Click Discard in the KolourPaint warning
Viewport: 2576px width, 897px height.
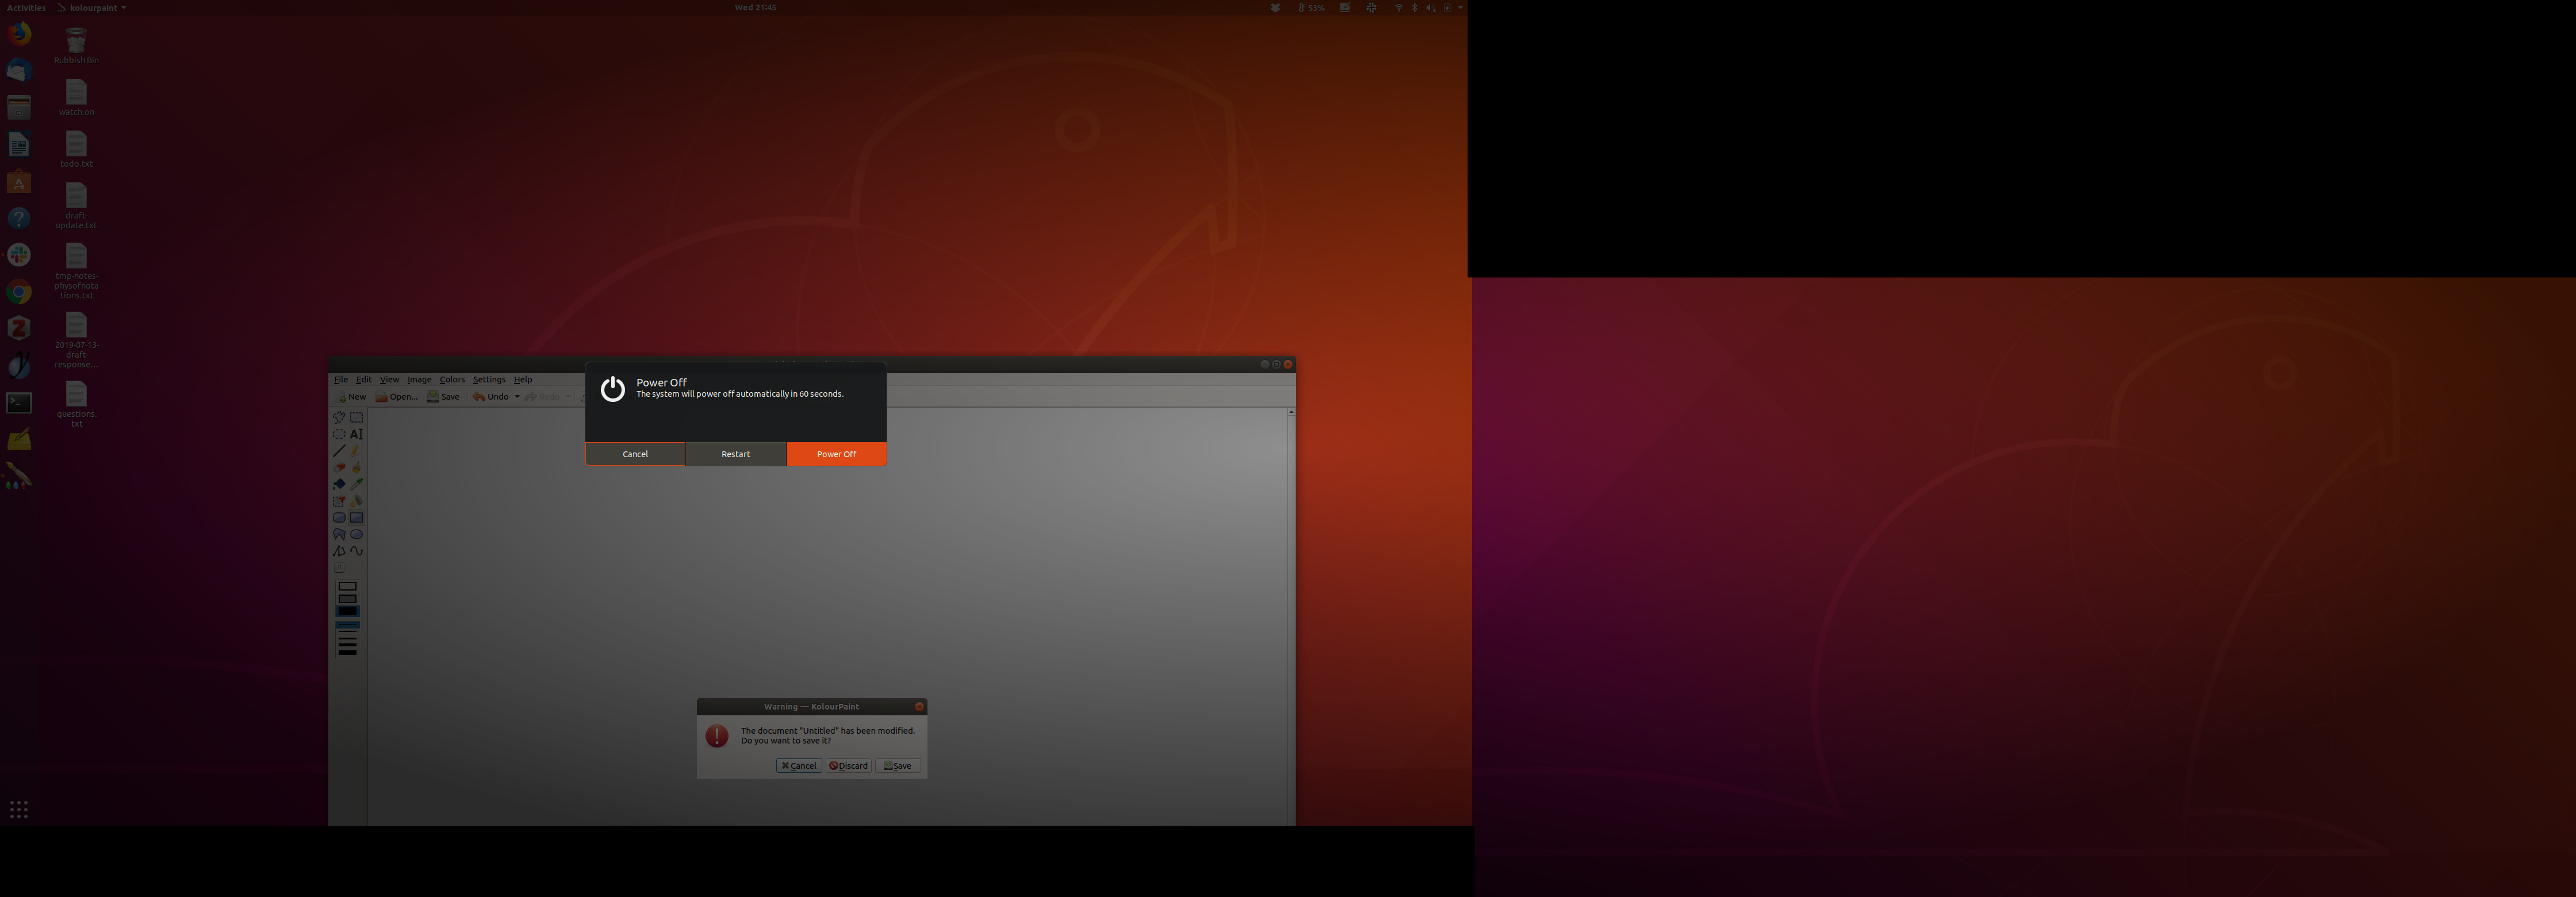[849, 766]
